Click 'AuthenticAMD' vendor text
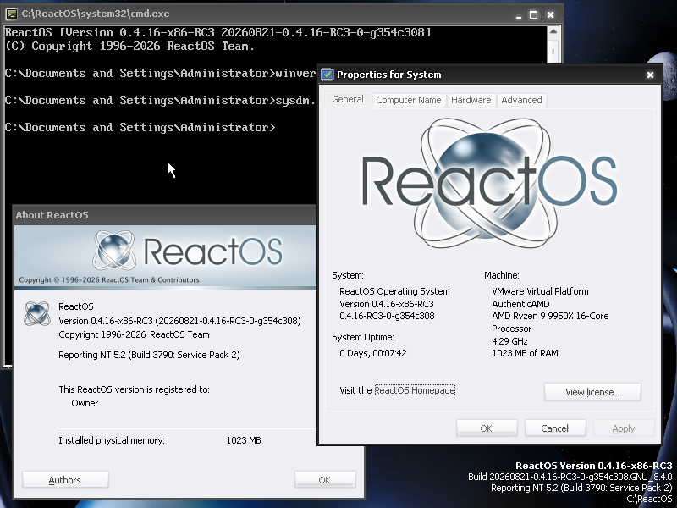This screenshot has height=508, width=677. click(x=520, y=304)
